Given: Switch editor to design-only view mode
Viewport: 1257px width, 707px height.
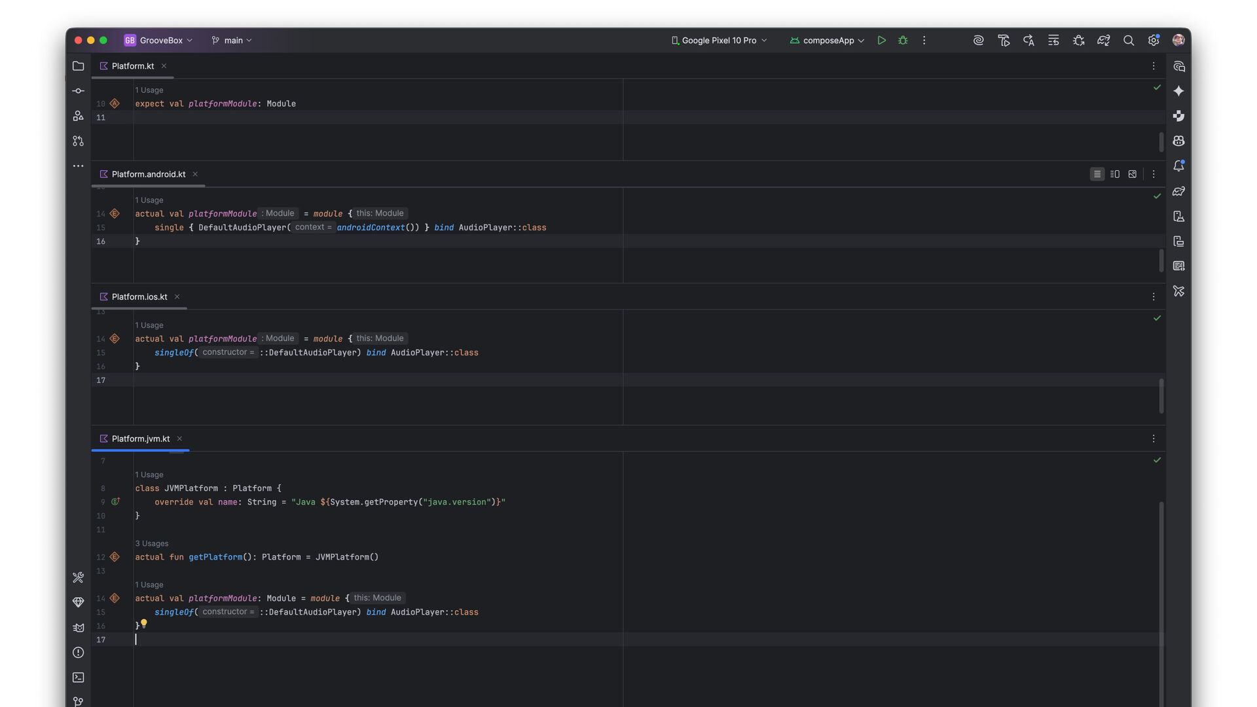Looking at the screenshot, I should [1133, 174].
